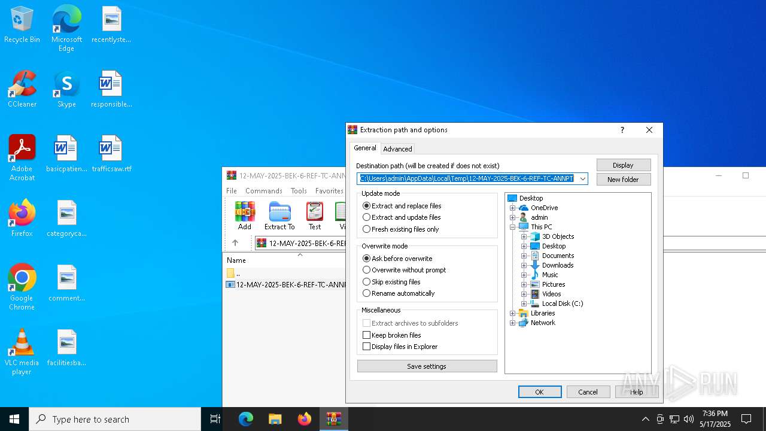Open Google Chrome desktop shortcut
This screenshot has width=766, height=431.
click(22, 287)
